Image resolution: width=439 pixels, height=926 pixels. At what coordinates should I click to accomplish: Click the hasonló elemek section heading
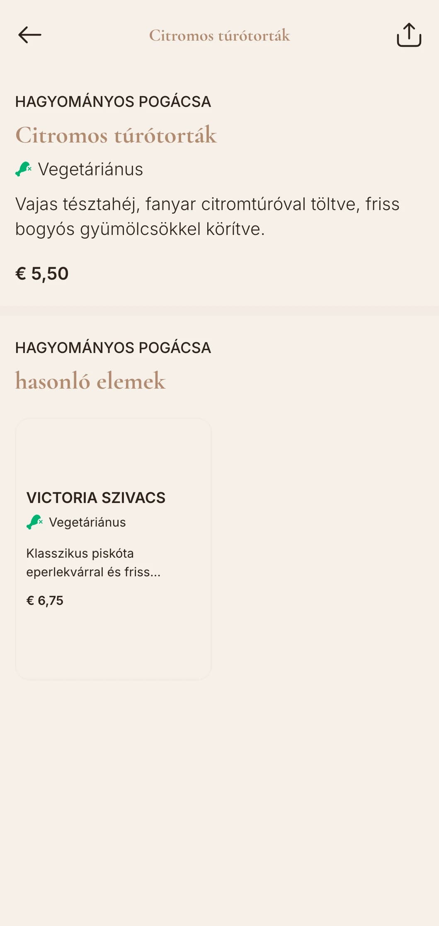pos(90,381)
